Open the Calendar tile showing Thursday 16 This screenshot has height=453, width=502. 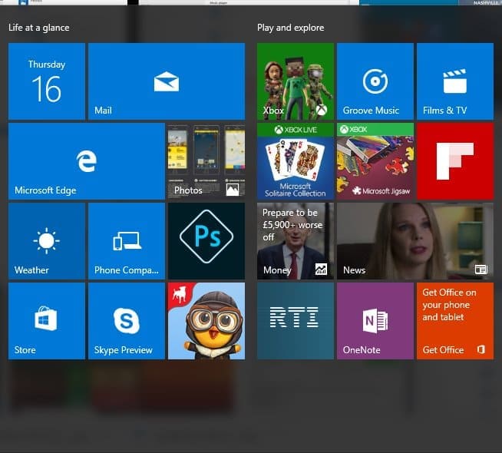(x=47, y=81)
